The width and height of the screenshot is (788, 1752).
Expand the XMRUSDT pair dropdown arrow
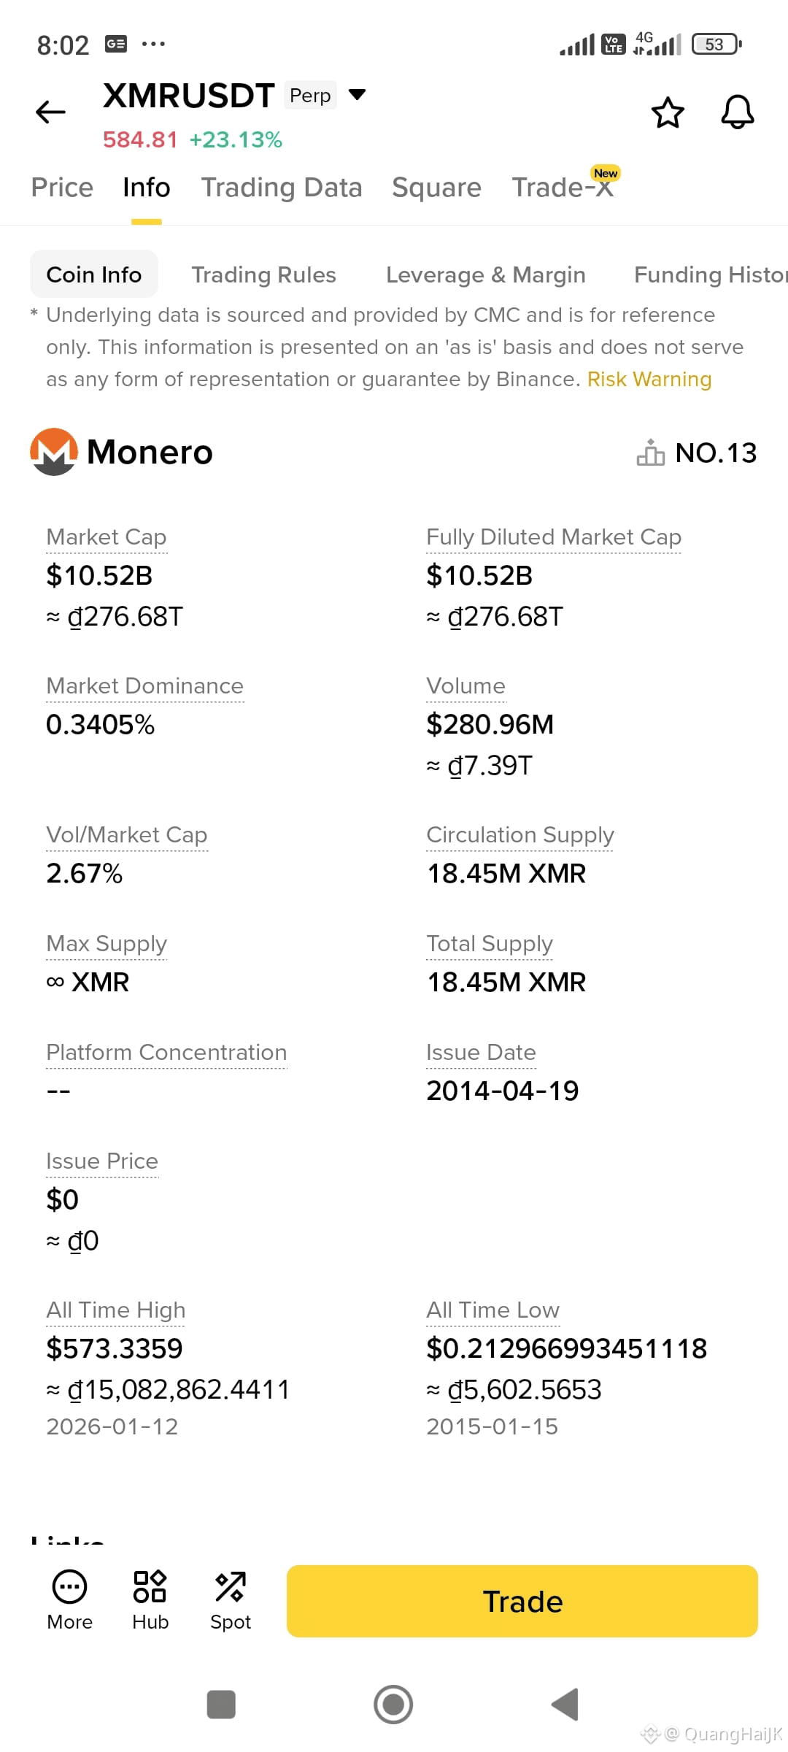click(x=357, y=95)
